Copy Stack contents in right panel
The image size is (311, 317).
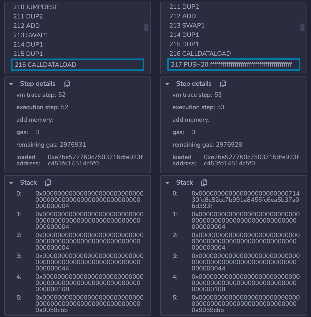[204, 183]
